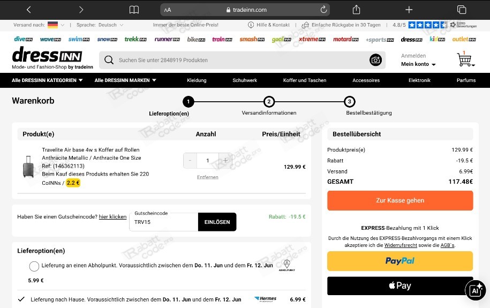Click the tradeinn.com address bar
This screenshot has width=490, height=308.
pyautogui.click(x=245, y=10)
